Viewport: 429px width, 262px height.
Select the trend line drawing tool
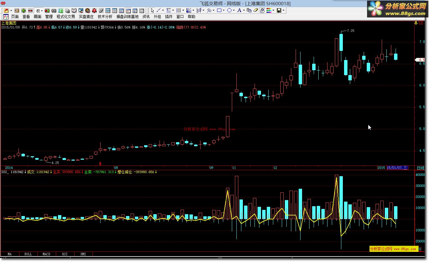[x=158, y=10]
